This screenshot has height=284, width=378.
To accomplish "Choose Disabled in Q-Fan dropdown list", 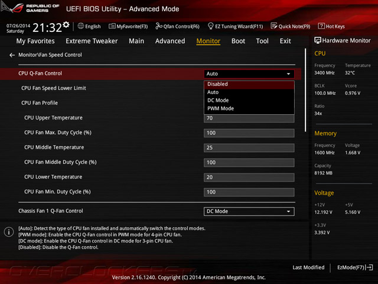I will tap(249, 84).
